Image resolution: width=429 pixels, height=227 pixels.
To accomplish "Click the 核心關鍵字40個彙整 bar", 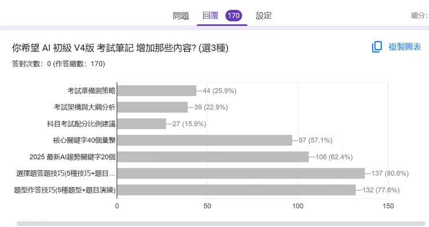I will [205, 140].
